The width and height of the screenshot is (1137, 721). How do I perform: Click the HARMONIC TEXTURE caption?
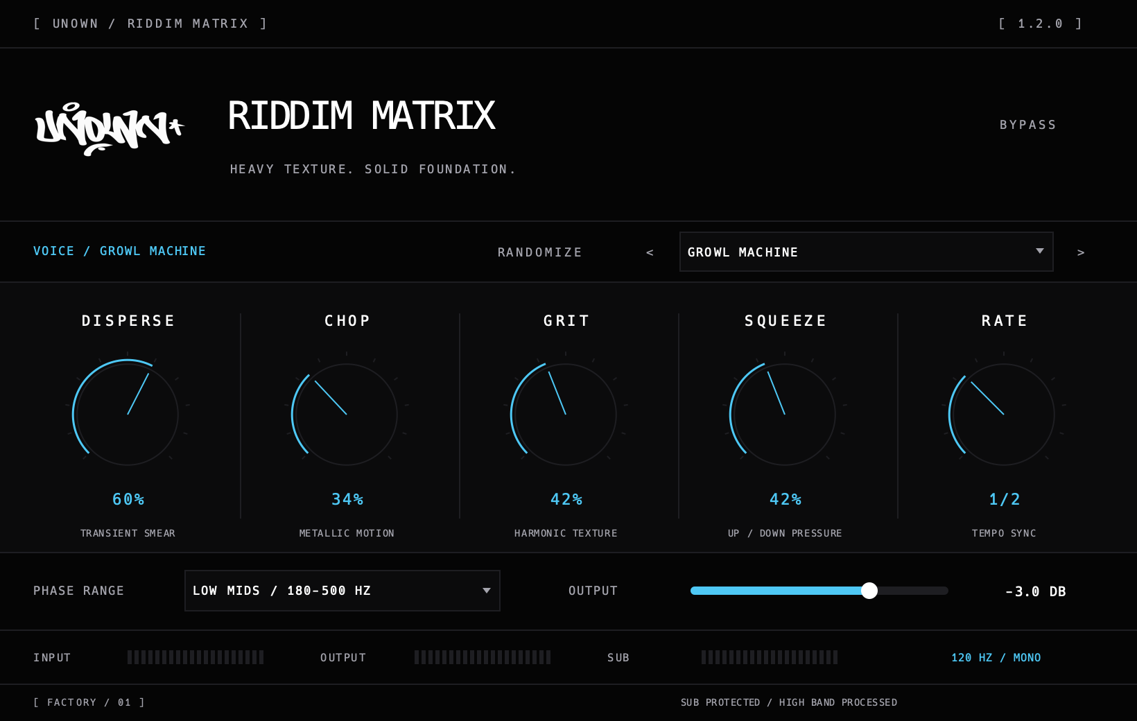click(x=566, y=533)
